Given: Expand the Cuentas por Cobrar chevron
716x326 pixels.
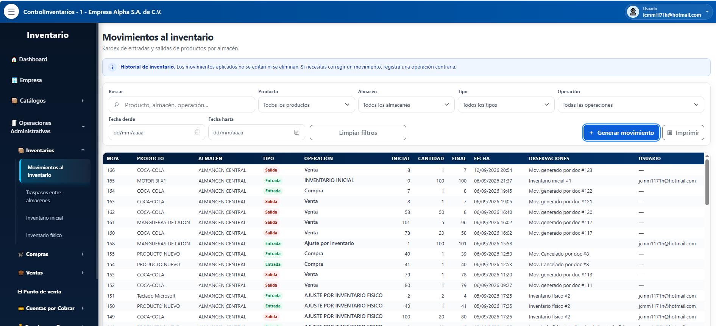Looking at the screenshot, I should click(83, 308).
